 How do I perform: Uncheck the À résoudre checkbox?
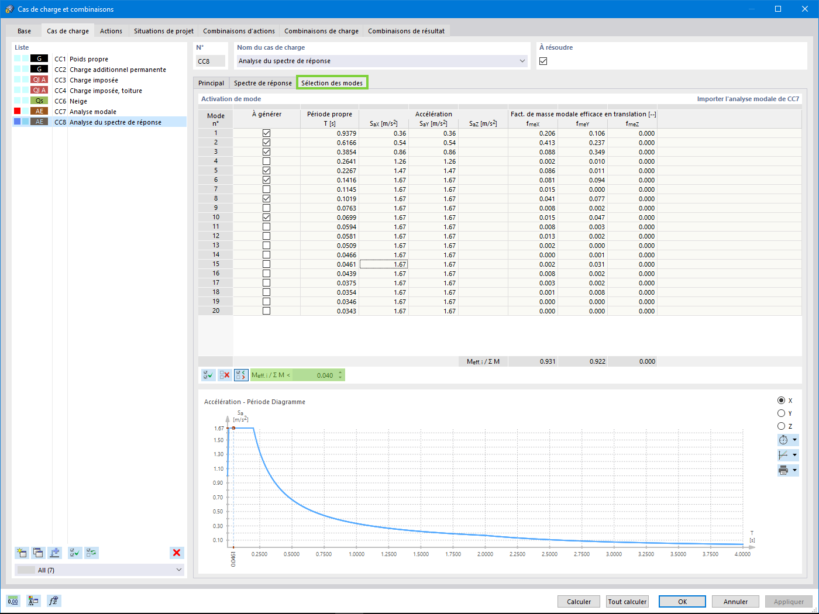coord(543,61)
